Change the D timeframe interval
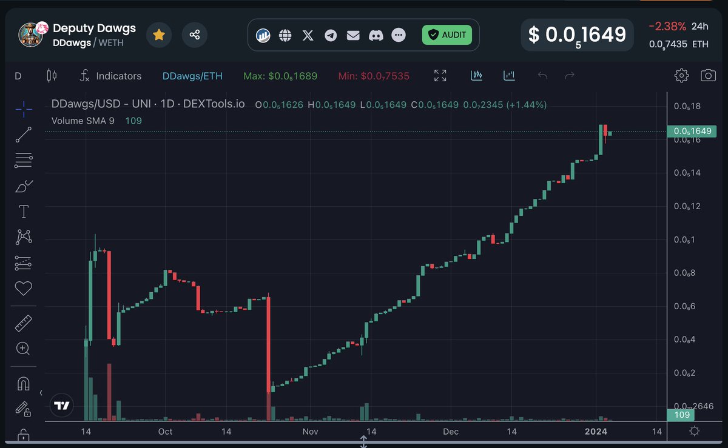 tap(18, 76)
